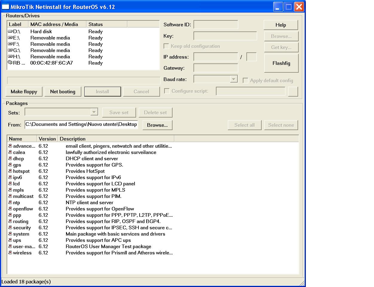Viewport: 374px width, 287px height.
Task: Click the wireless package icon
Action: pos(10,253)
